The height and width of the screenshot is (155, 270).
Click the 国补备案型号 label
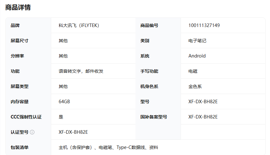[x=154, y=117]
